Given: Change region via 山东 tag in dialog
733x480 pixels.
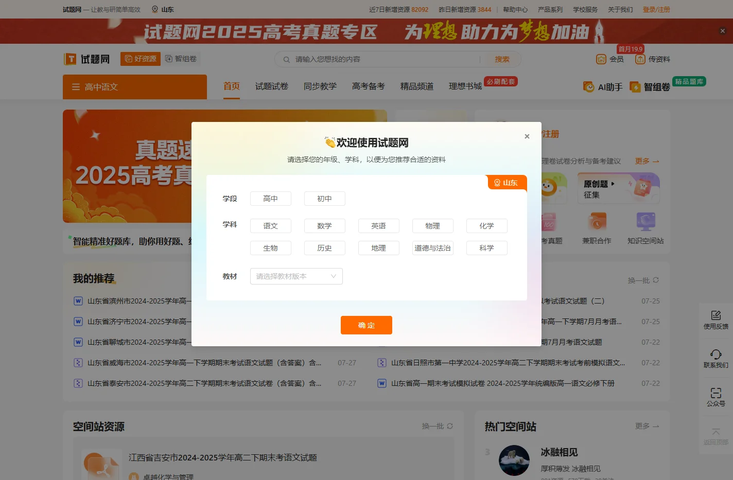Looking at the screenshot, I should click(x=507, y=183).
